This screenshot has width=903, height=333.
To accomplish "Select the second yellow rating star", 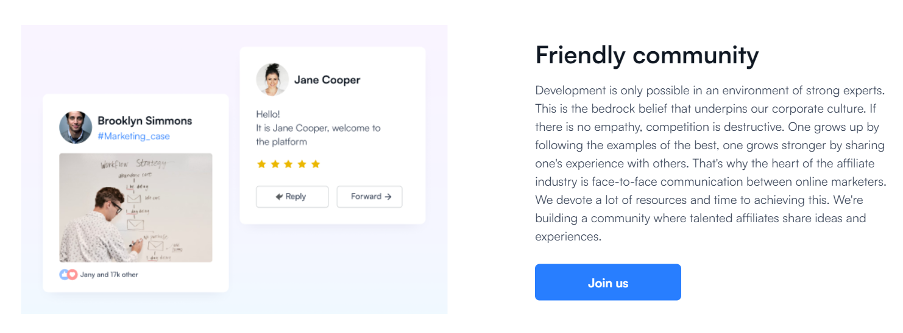I will click(275, 164).
